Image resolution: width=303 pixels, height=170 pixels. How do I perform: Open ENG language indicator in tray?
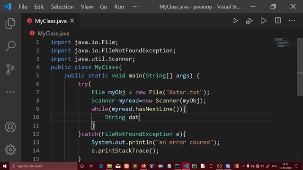pos(275,166)
